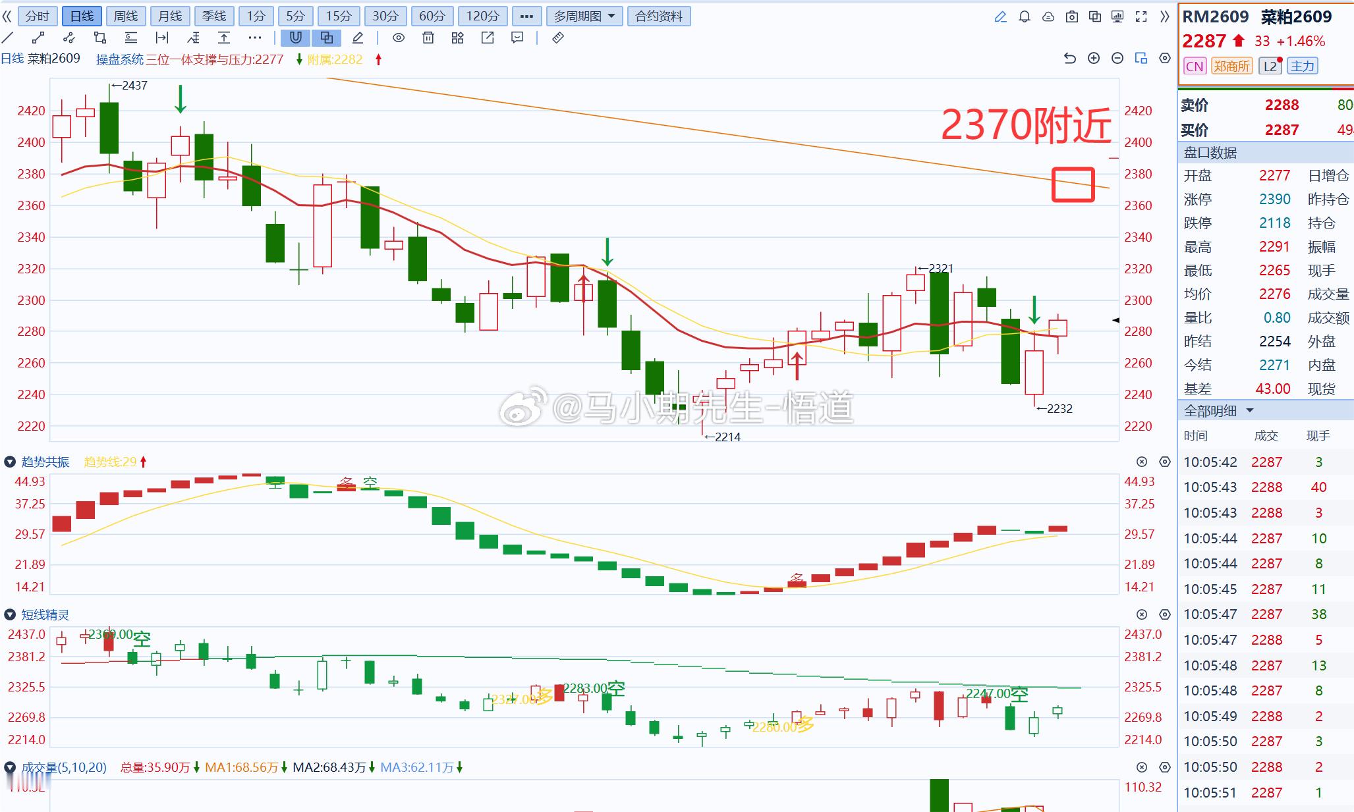Open 趋势共振 panel settings
The image size is (1354, 812).
pos(1165,462)
